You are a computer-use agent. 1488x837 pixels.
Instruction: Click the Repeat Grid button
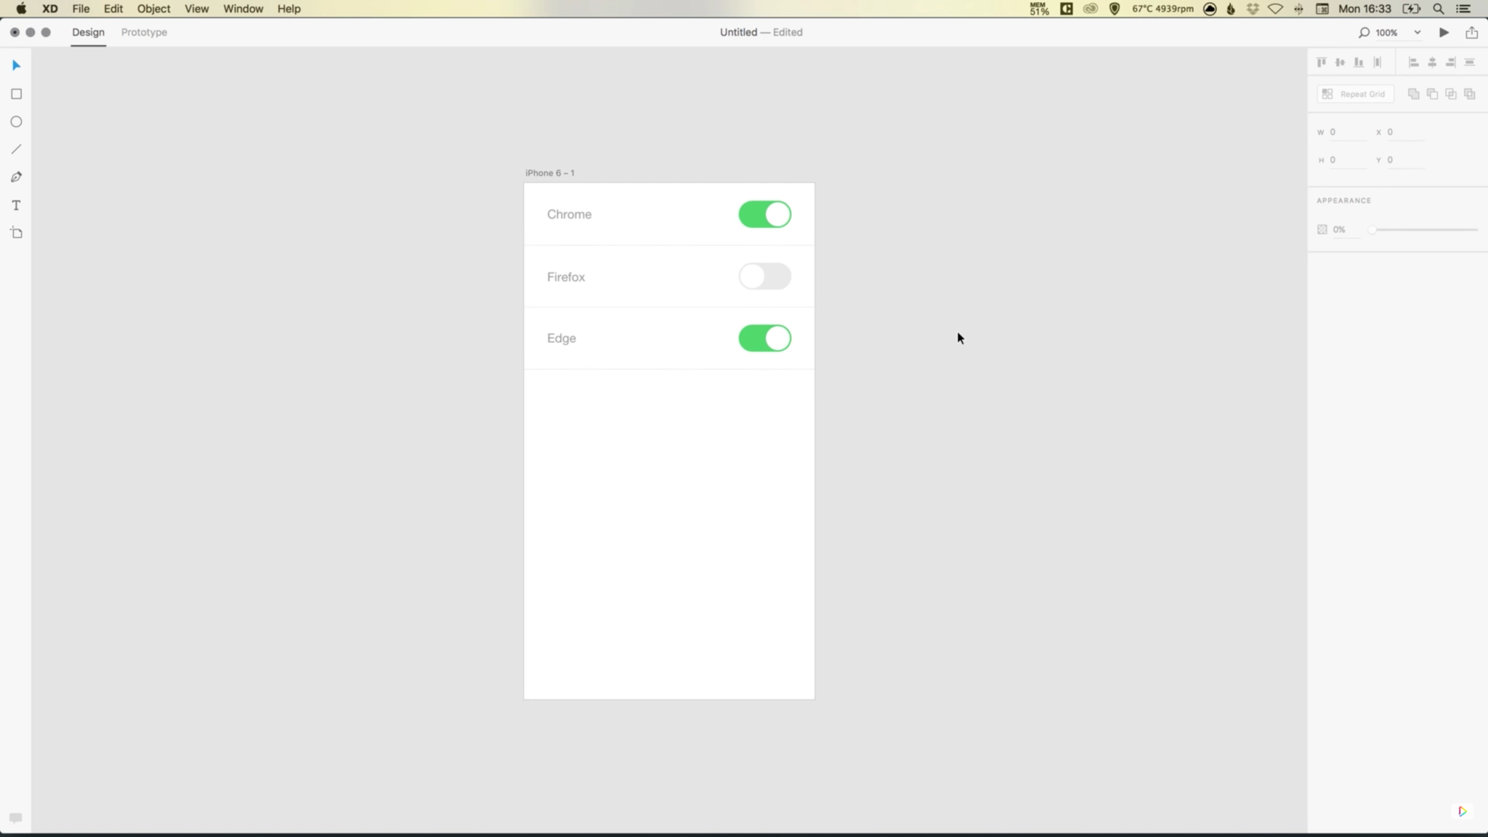click(1356, 94)
